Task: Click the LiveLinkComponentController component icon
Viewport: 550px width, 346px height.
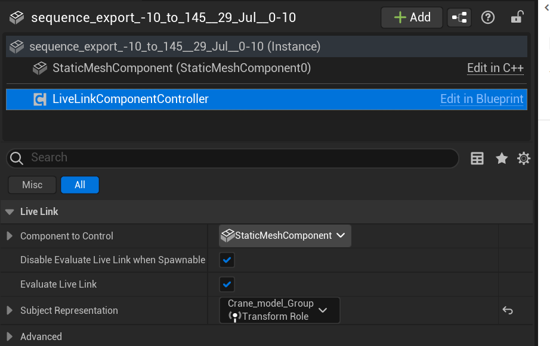Action: pyautogui.click(x=40, y=99)
